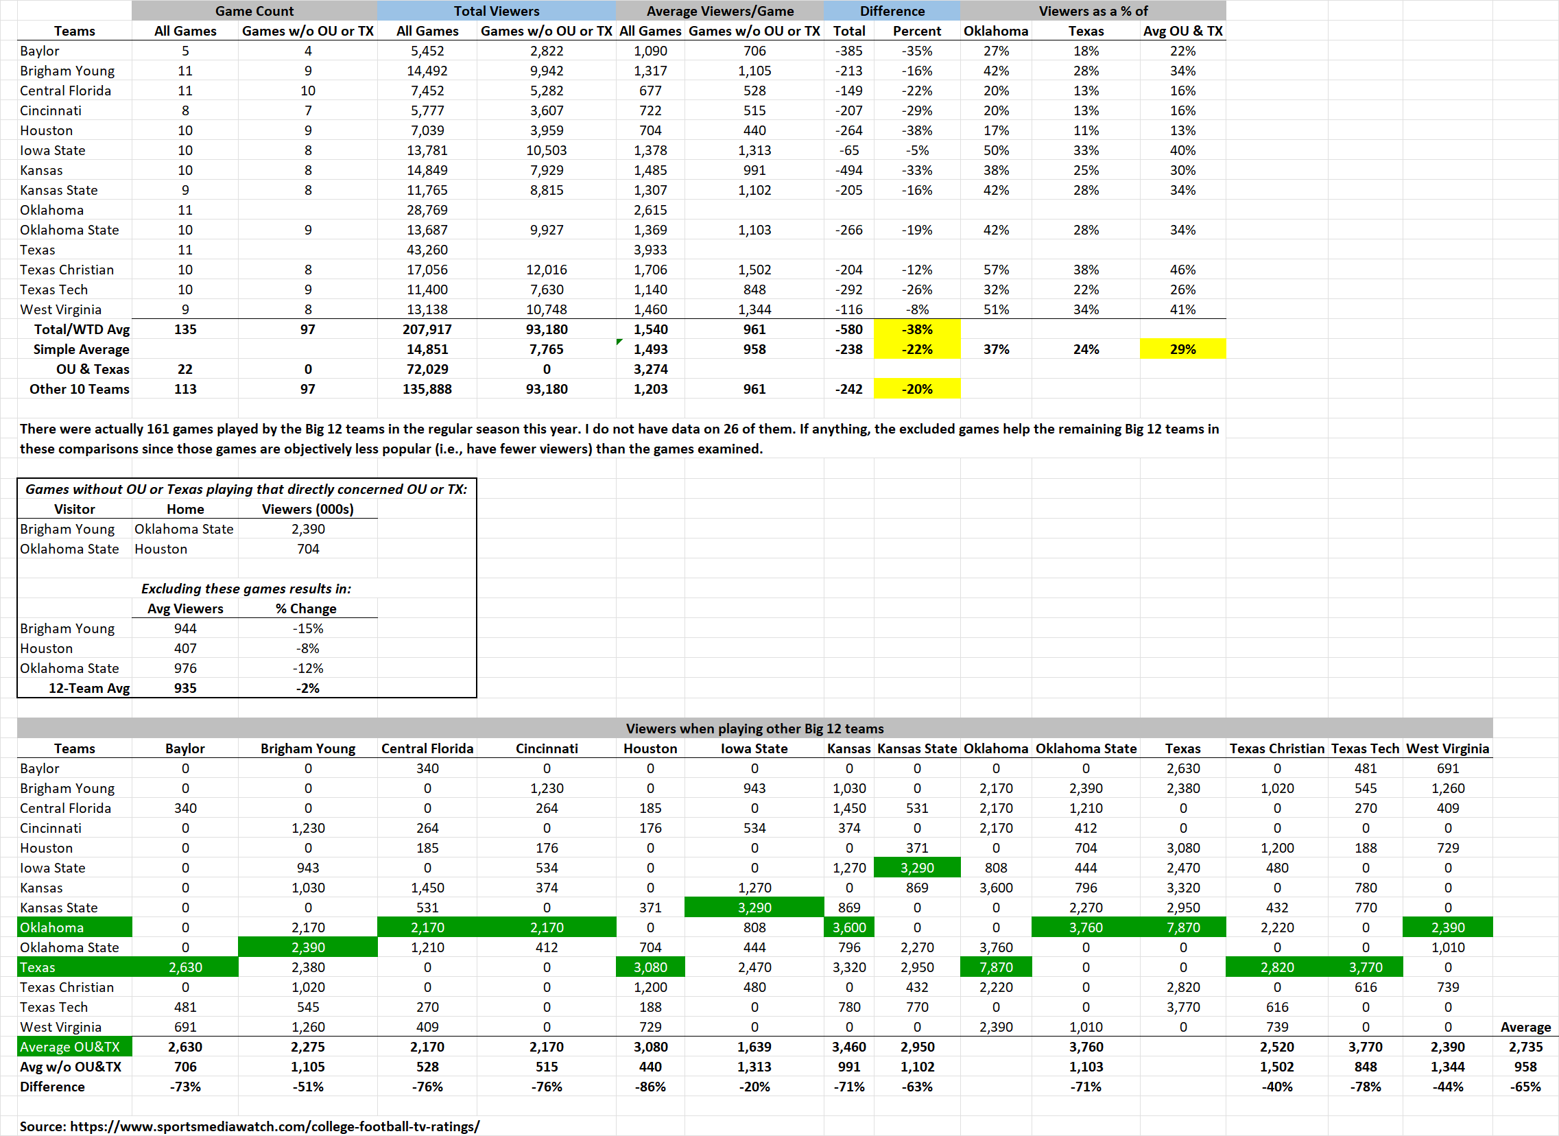Select green 3,600 cell in Oklahoma row

(849, 927)
